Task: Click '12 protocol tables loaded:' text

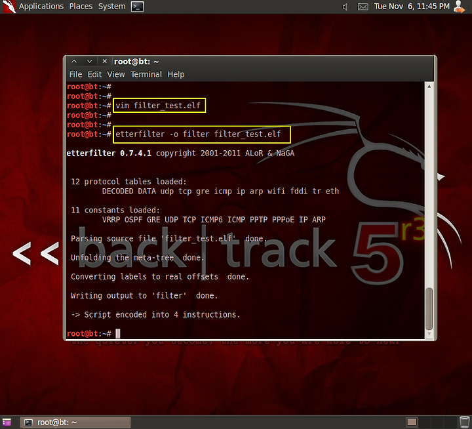Action: click(128, 182)
